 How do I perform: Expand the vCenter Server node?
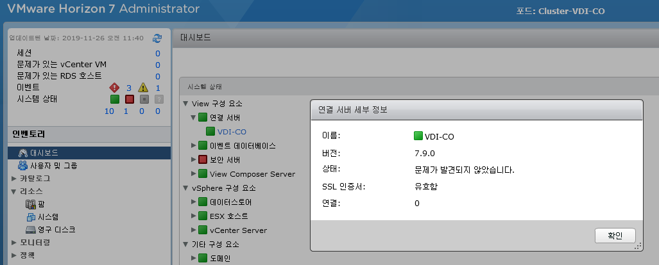(x=193, y=230)
